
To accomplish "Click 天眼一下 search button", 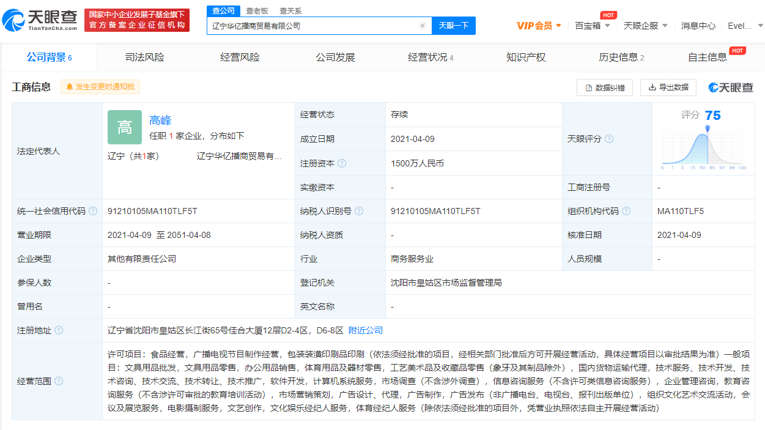I will pos(454,26).
